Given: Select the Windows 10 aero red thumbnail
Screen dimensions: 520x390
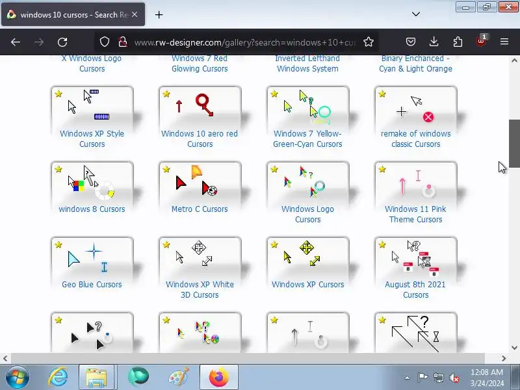Looking at the screenshot, I should point(200,107).
